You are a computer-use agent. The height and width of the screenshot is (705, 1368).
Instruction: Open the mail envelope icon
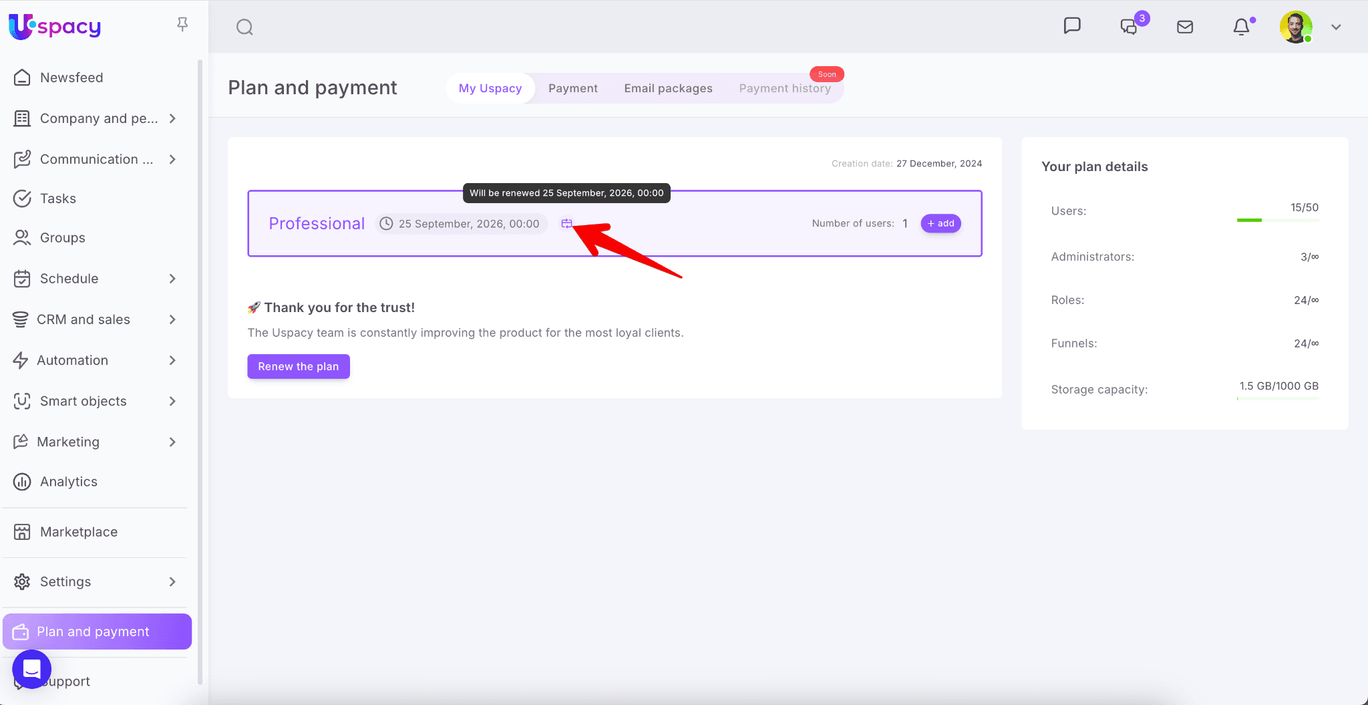(x=1185, y=27)
